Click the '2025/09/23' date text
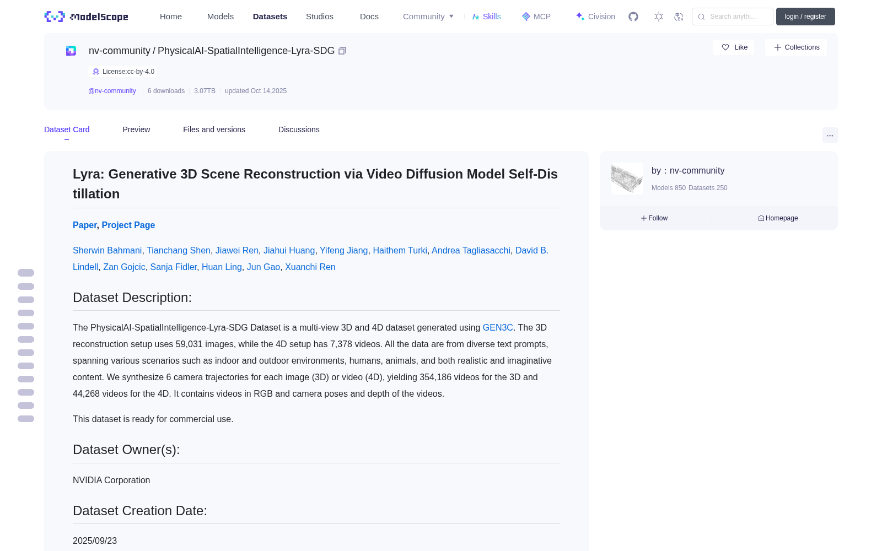882x551 pixels. coord(95,541)
